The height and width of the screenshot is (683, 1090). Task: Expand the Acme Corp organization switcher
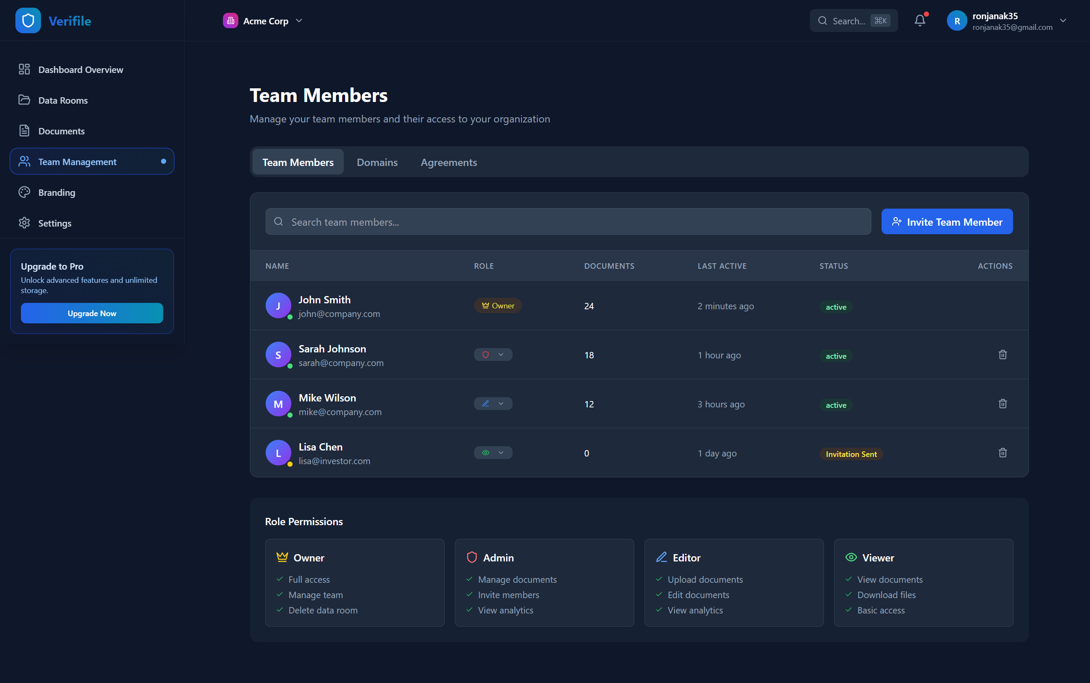point(299,21)
